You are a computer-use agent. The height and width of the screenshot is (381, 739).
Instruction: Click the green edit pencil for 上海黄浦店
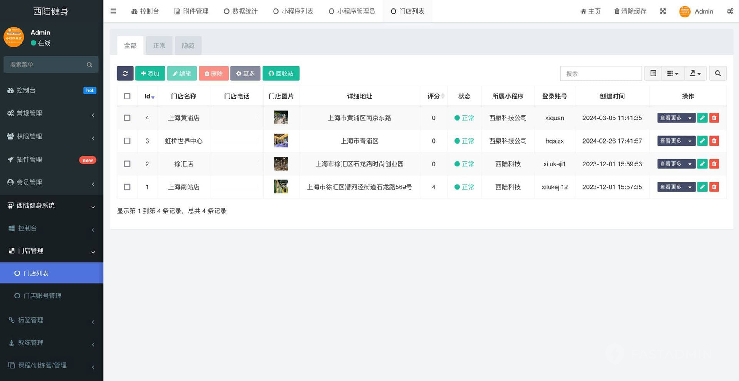702,118
